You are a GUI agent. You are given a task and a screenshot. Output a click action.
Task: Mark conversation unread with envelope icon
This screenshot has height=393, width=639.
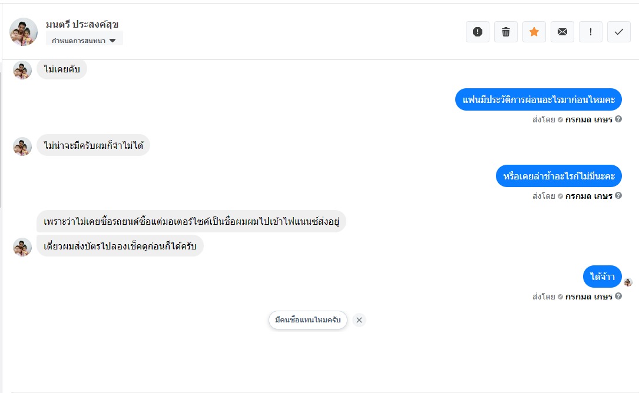(x=562, y=32)
